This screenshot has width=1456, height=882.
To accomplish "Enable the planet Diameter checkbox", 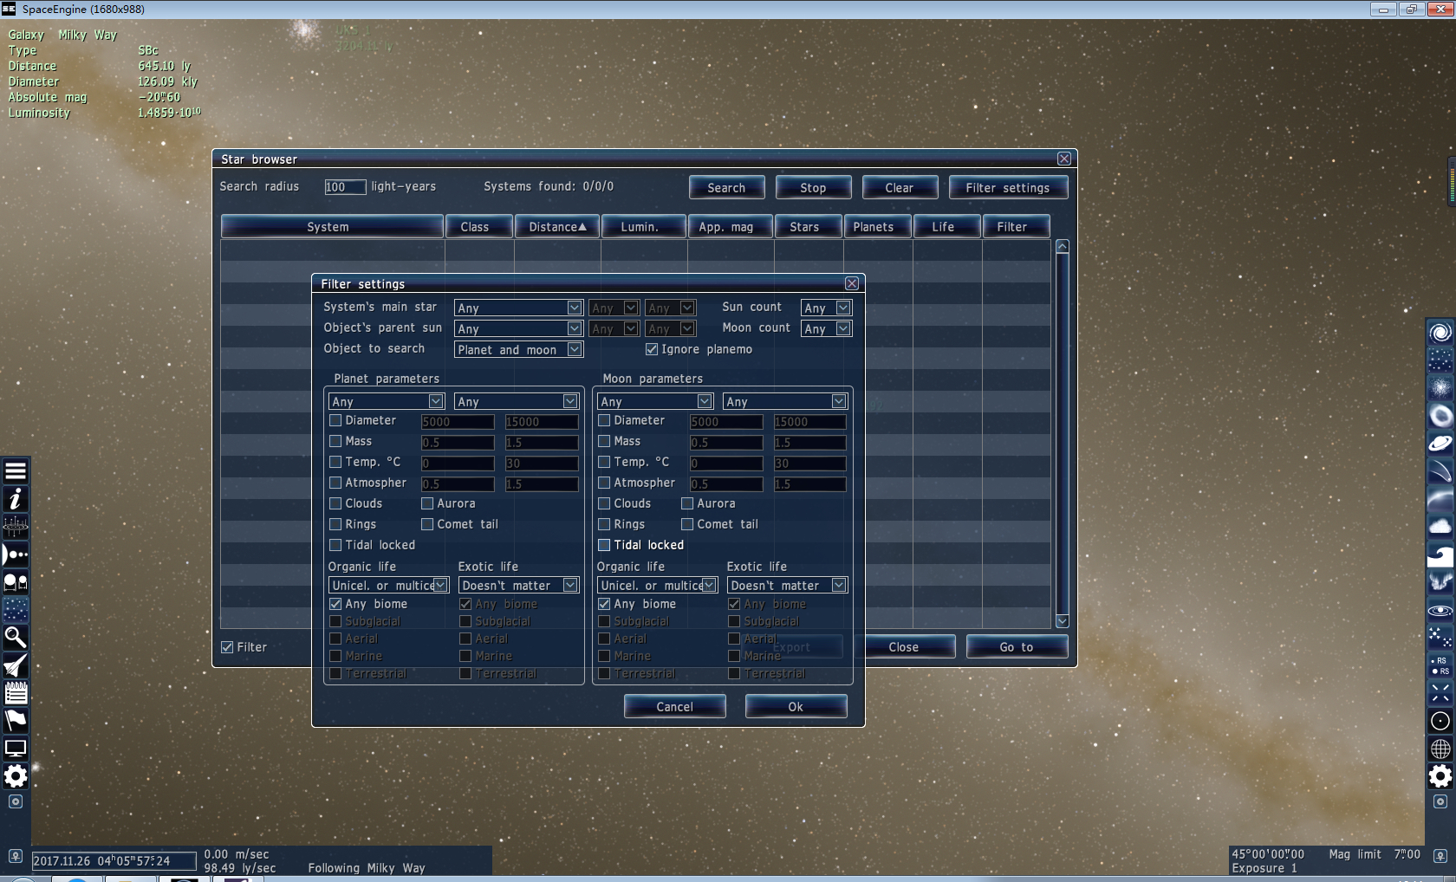I will click(335, 421).
